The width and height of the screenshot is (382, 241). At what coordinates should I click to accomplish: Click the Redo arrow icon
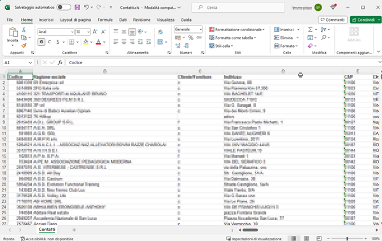pos(99,7)
